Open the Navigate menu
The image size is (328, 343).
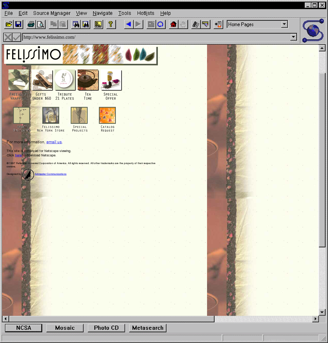[102, 13]
